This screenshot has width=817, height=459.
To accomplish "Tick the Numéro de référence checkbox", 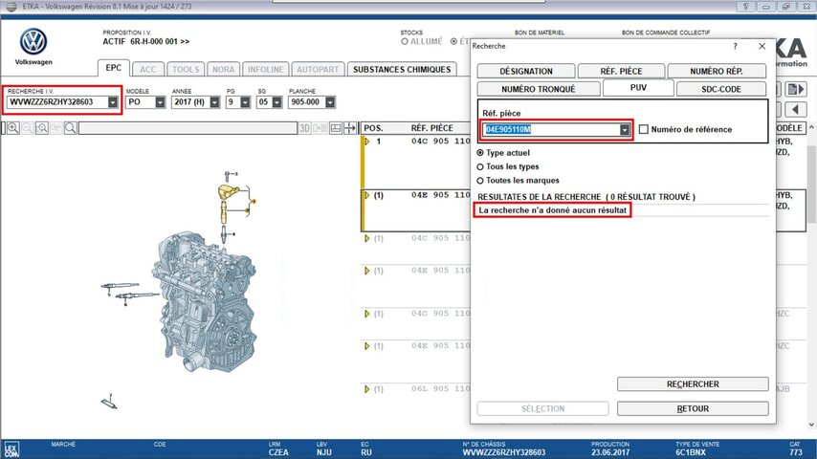I will click(644, 129).
